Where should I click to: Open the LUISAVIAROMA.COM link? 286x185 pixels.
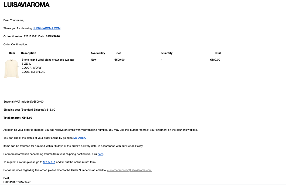tap(46, 28)
